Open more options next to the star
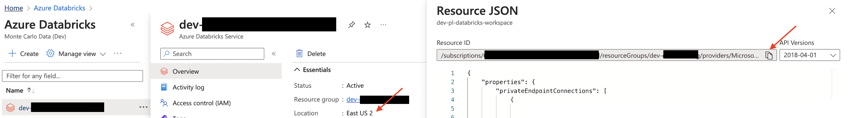The image size is (848, 118). tap(383, 25)
